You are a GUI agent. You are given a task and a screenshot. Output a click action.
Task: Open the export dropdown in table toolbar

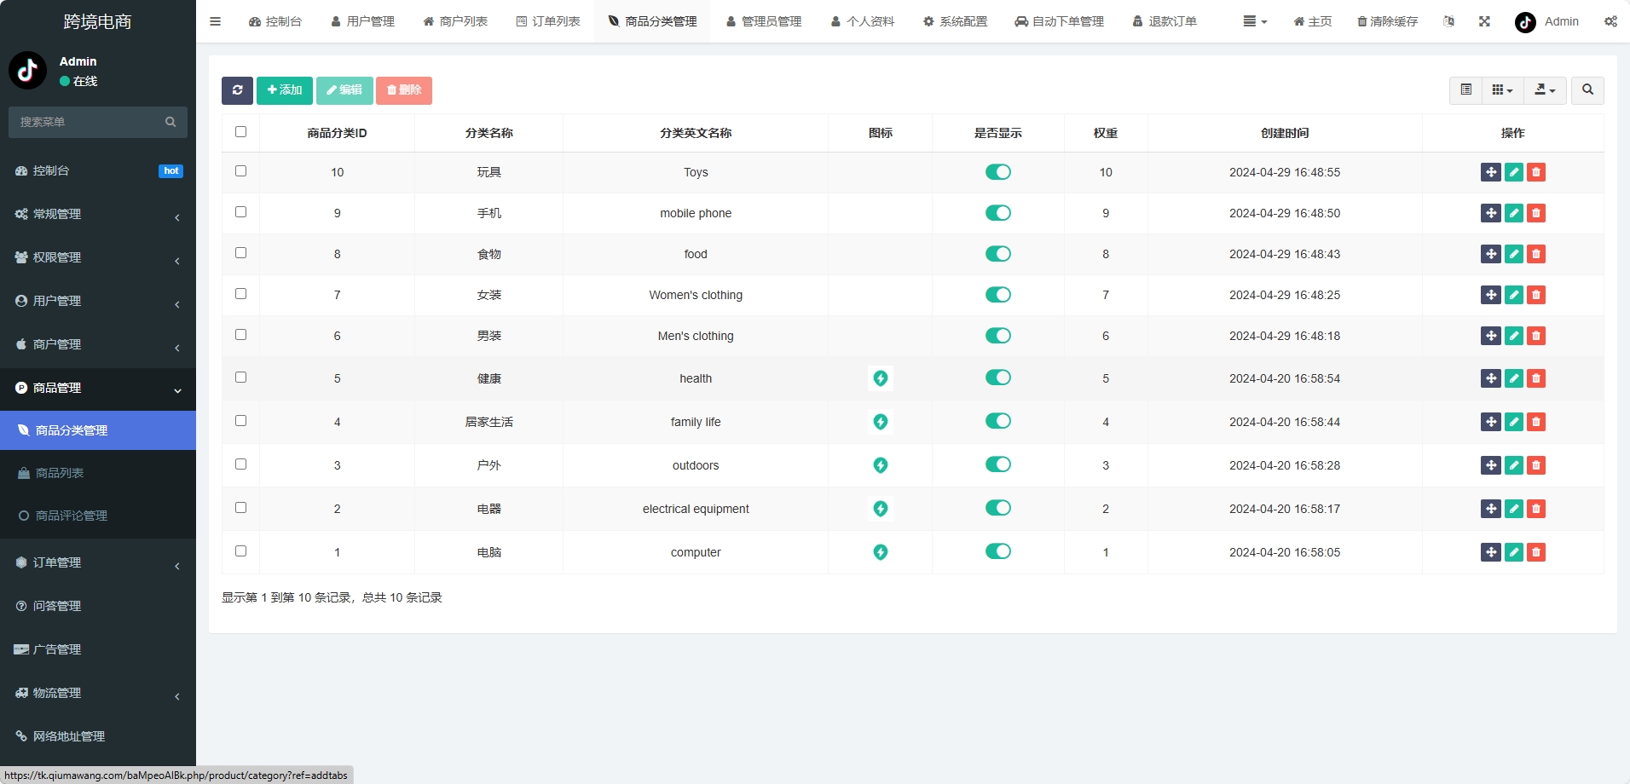(1545, 90)
